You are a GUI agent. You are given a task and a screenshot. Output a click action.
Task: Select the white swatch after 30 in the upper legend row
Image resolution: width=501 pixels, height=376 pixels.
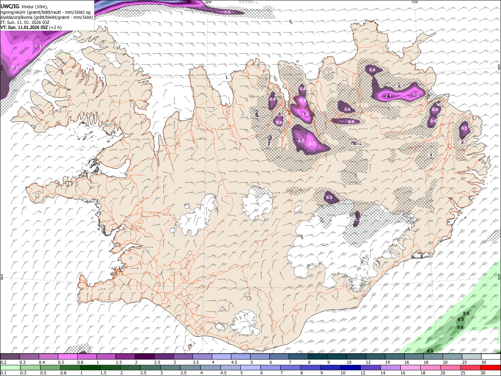coord(491,356)
